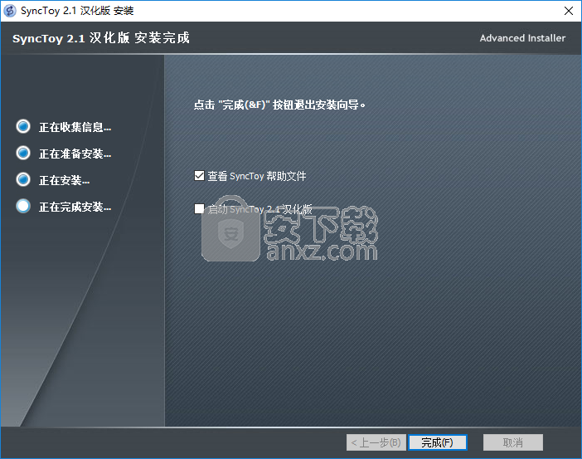Click the 正在安装... step text
Viewport: 582px width, 459px height.
[64, 181]
